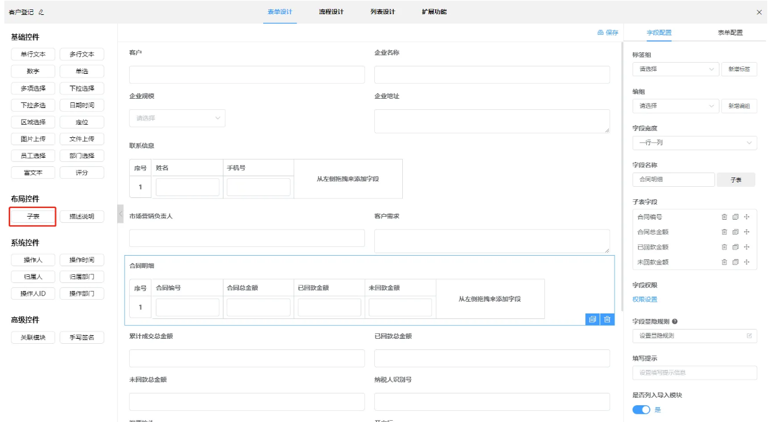Click the 新增标签 button
The height and width of the screenshot is (422, 784).
(739, 70)
